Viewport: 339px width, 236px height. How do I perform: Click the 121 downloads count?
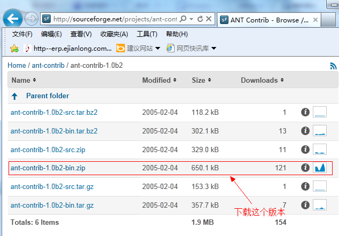[280, 168]
